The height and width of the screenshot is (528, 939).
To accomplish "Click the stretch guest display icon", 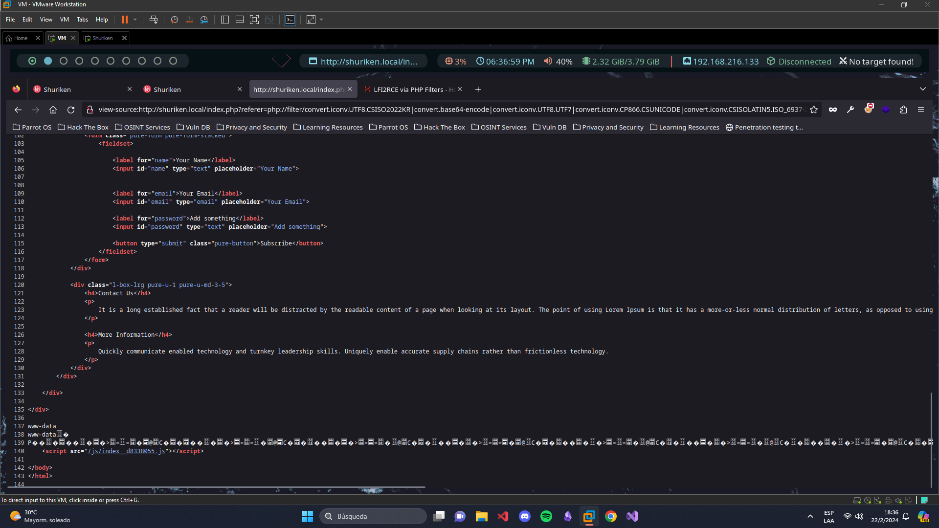I will coord(311,20).
